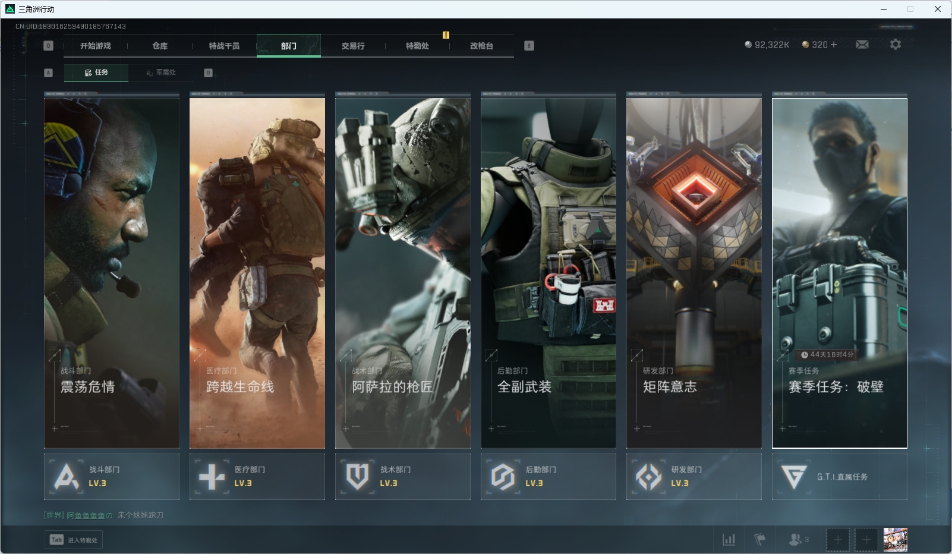Select the 军需处 sub-tab
This screenshot has width=952, height=554.
tap(161, 73)
